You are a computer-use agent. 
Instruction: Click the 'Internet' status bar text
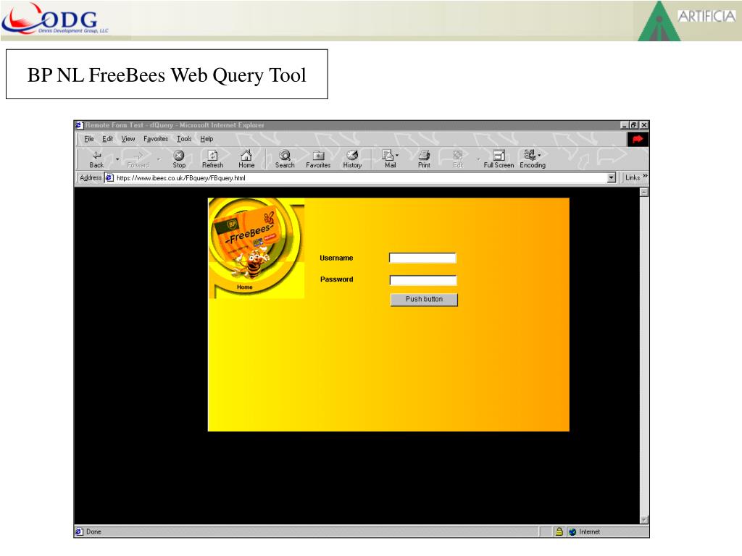coord(589,531)
